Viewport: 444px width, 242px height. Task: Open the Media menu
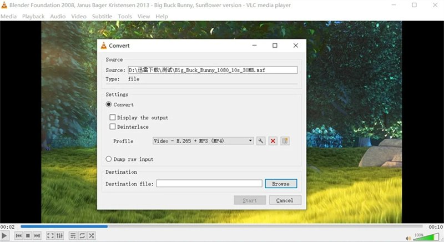8,17
